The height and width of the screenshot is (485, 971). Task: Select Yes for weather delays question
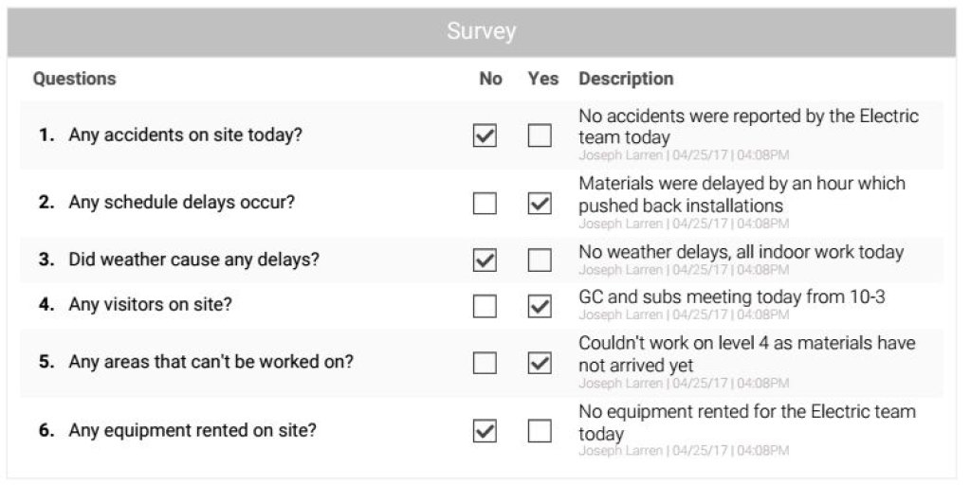(540, 260)
